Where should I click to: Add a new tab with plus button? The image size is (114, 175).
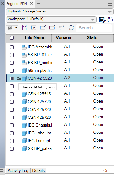[39, 4]
